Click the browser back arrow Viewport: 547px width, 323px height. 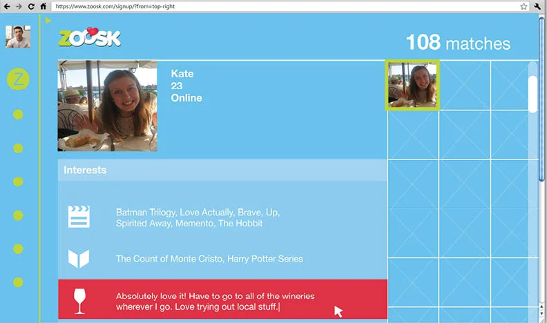click(7, 6)
